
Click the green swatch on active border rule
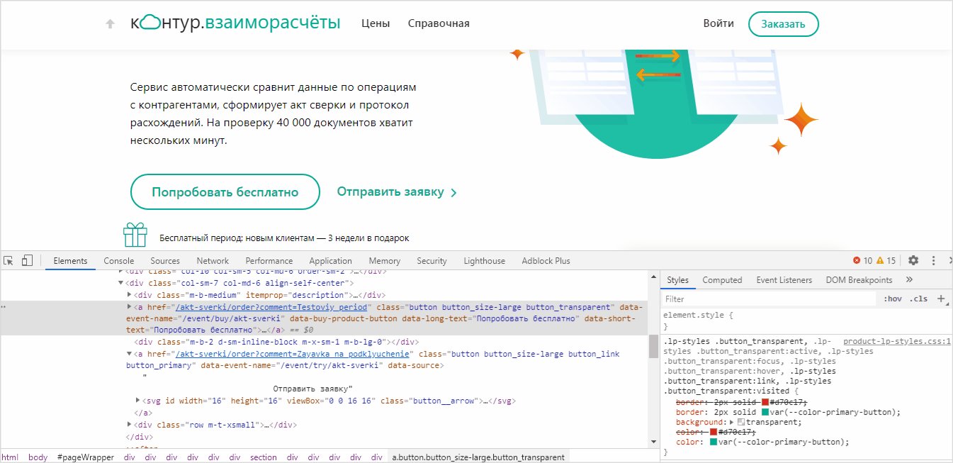point(765,412)
